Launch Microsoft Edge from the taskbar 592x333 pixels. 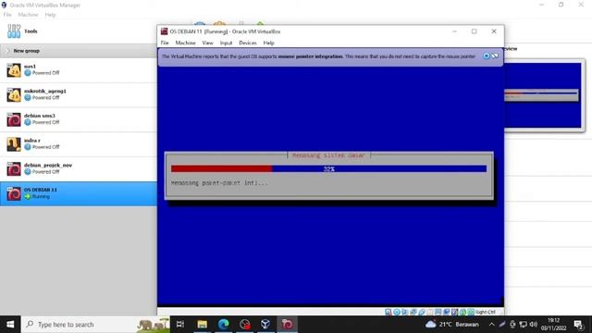point(224,325)
